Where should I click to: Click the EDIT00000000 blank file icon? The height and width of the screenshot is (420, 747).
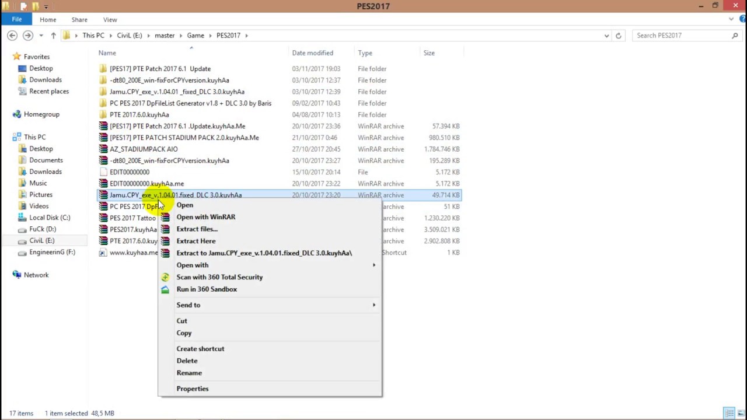[x=103, y=172]
